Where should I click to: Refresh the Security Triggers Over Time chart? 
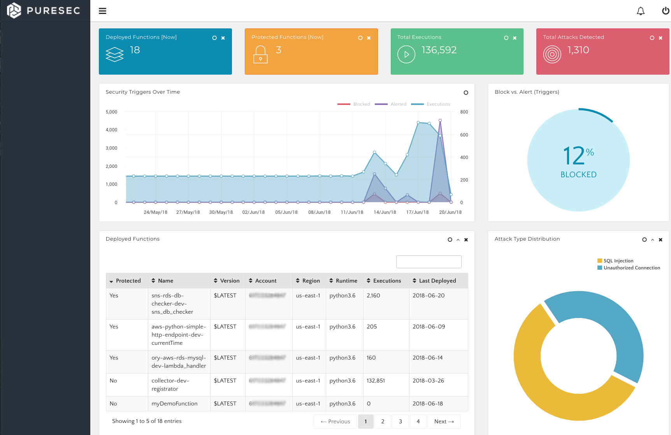point(466,93)
